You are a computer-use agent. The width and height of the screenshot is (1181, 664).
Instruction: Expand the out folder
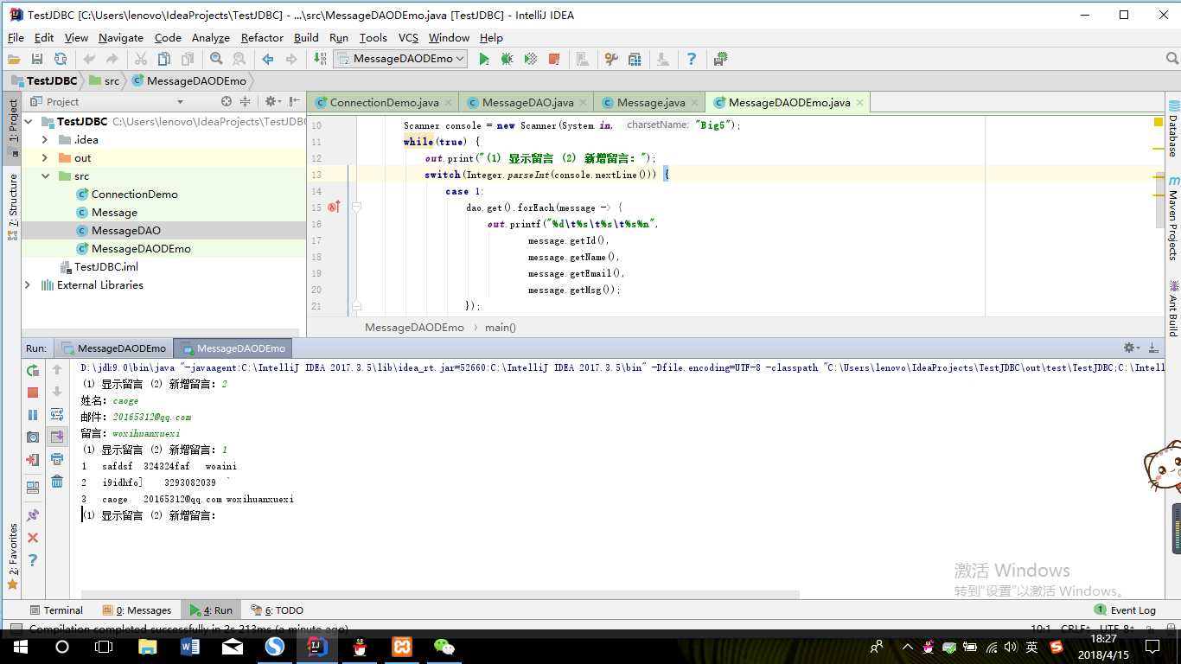point(45,157)
